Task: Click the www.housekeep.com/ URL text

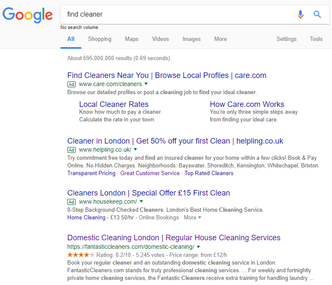Action: (x=108, y=202)
